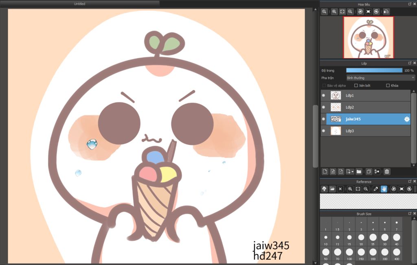Reset reference image rotation
Image resolution: width=417 pixels, height=265 pixels.
402,189
